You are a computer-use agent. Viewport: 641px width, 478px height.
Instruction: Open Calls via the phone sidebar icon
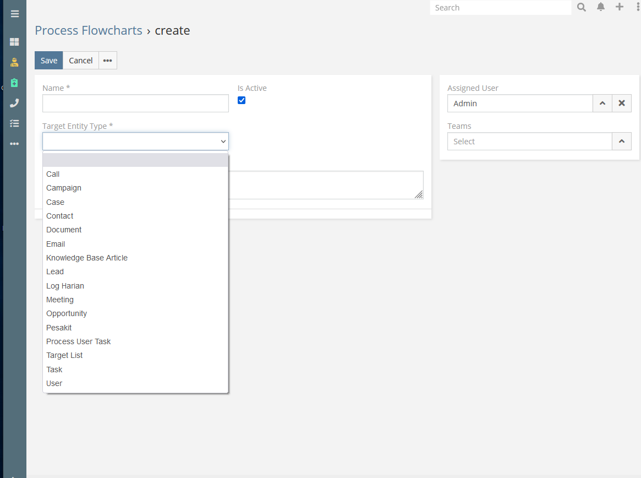(14, 103)
